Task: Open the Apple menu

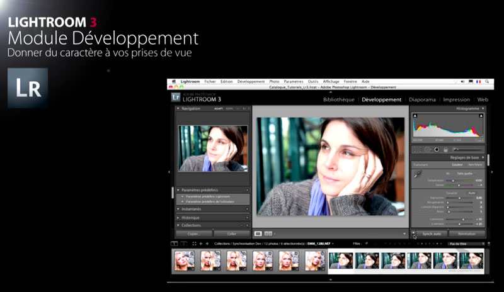Action: [174, 82]
